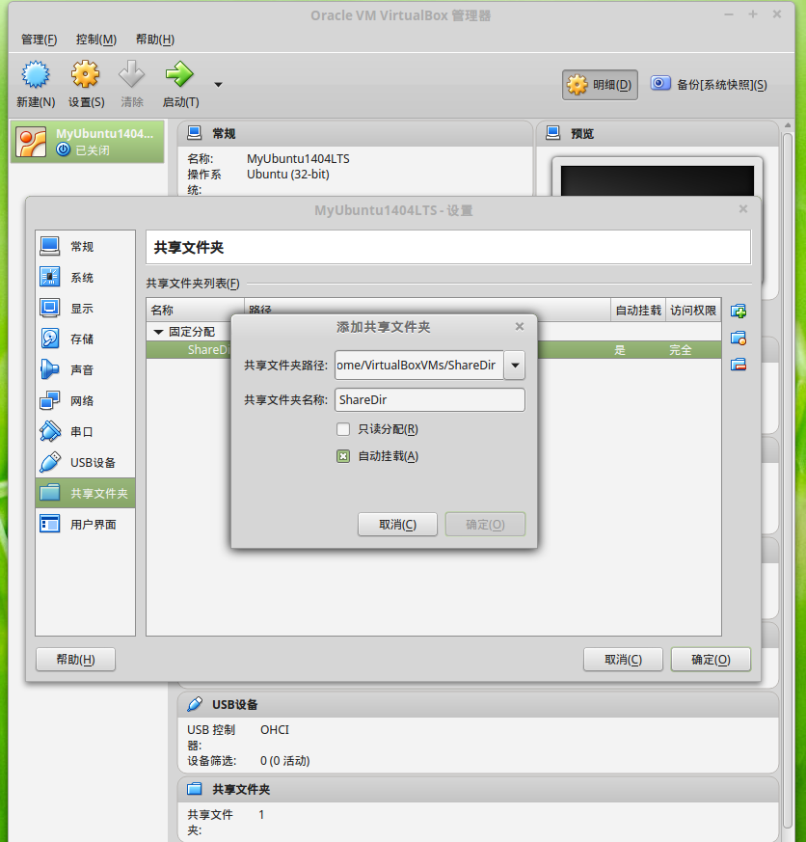806x842 pixels.
Task: Close the MyUbuntu1404LTS 设置 window
Action: (x=743, y=209)
